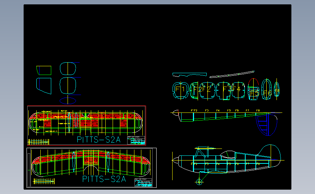Click the PITTS-S2A title in the white-bordered wing plan
The image size is (315, 194).
click(104, 179)
